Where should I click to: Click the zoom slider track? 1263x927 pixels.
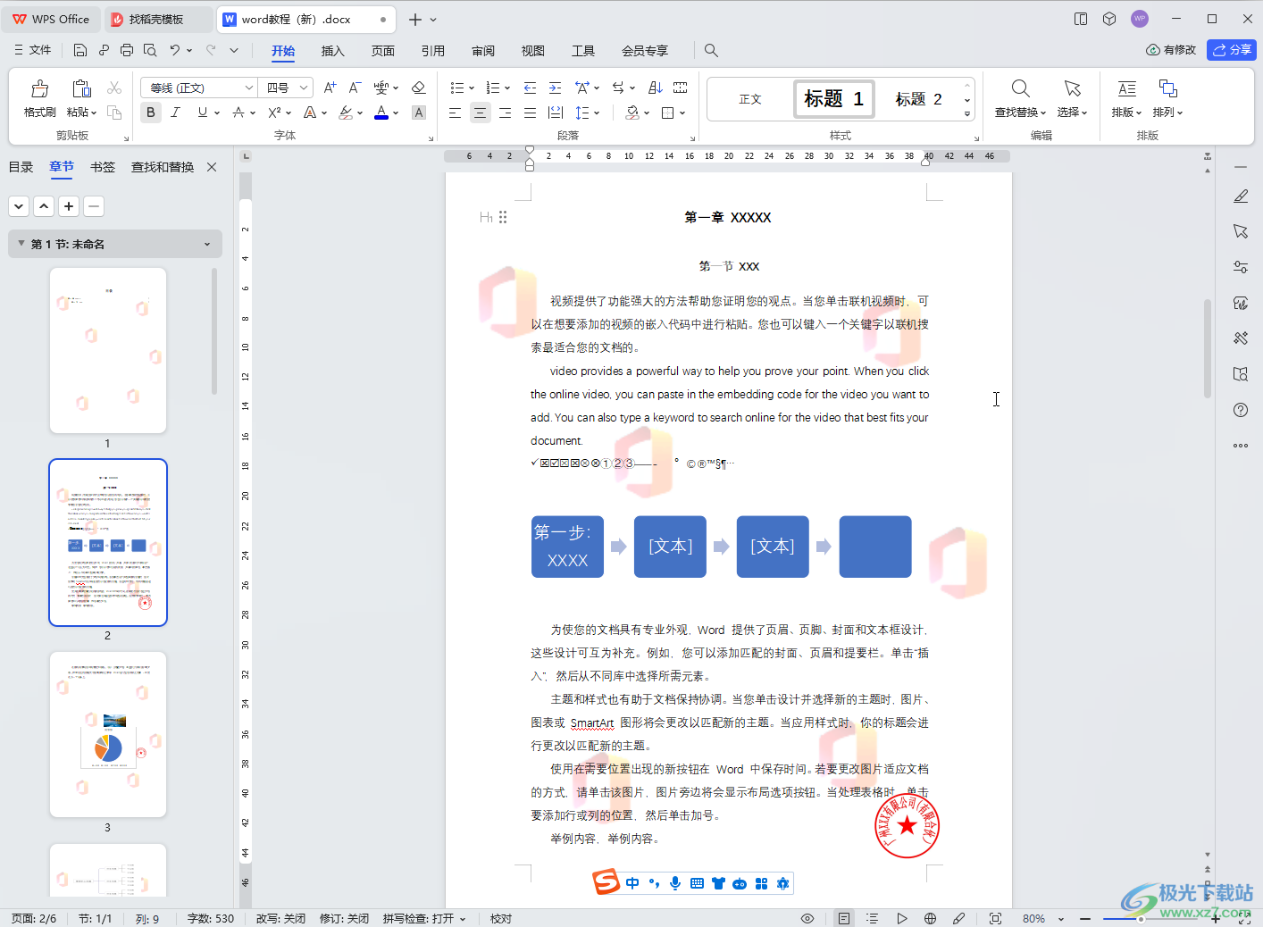(x=1149, y=918)
